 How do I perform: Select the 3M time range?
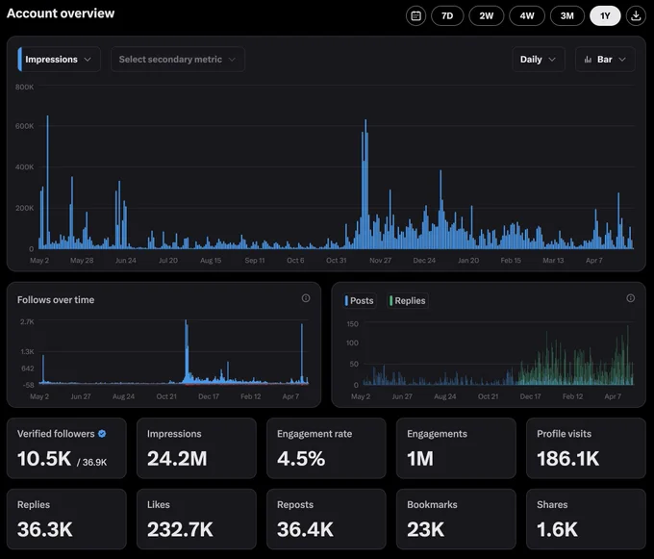coord(566,15)
